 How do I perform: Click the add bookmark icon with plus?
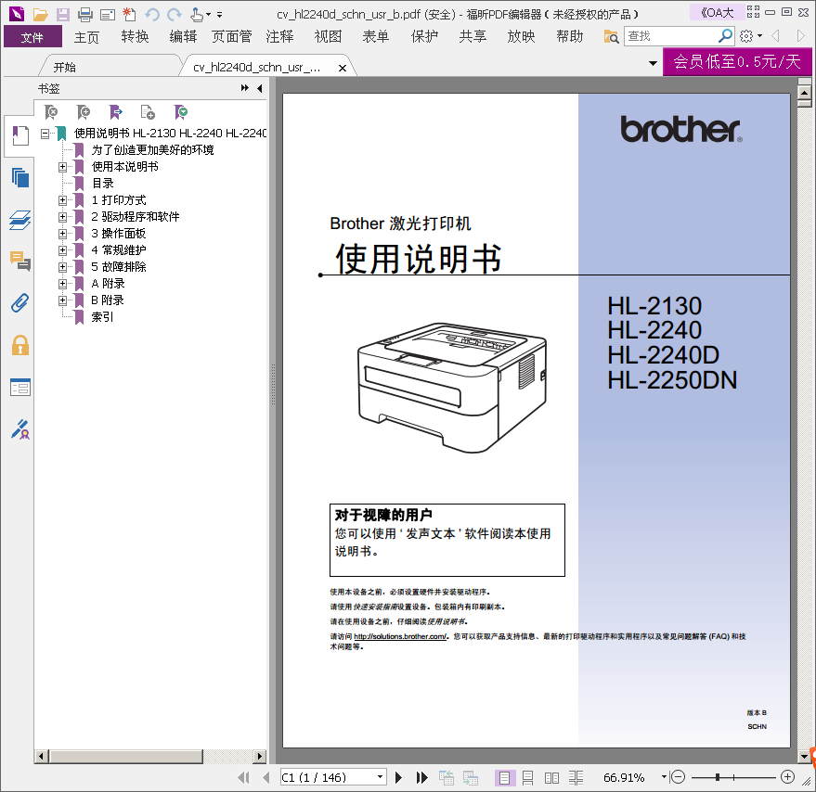pyautogui.click(x=84, y=112)
